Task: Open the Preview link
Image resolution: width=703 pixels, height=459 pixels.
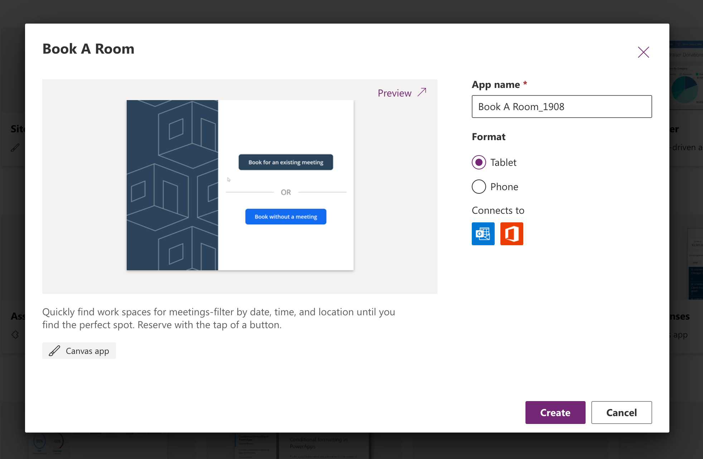Action: pos(402,93)
